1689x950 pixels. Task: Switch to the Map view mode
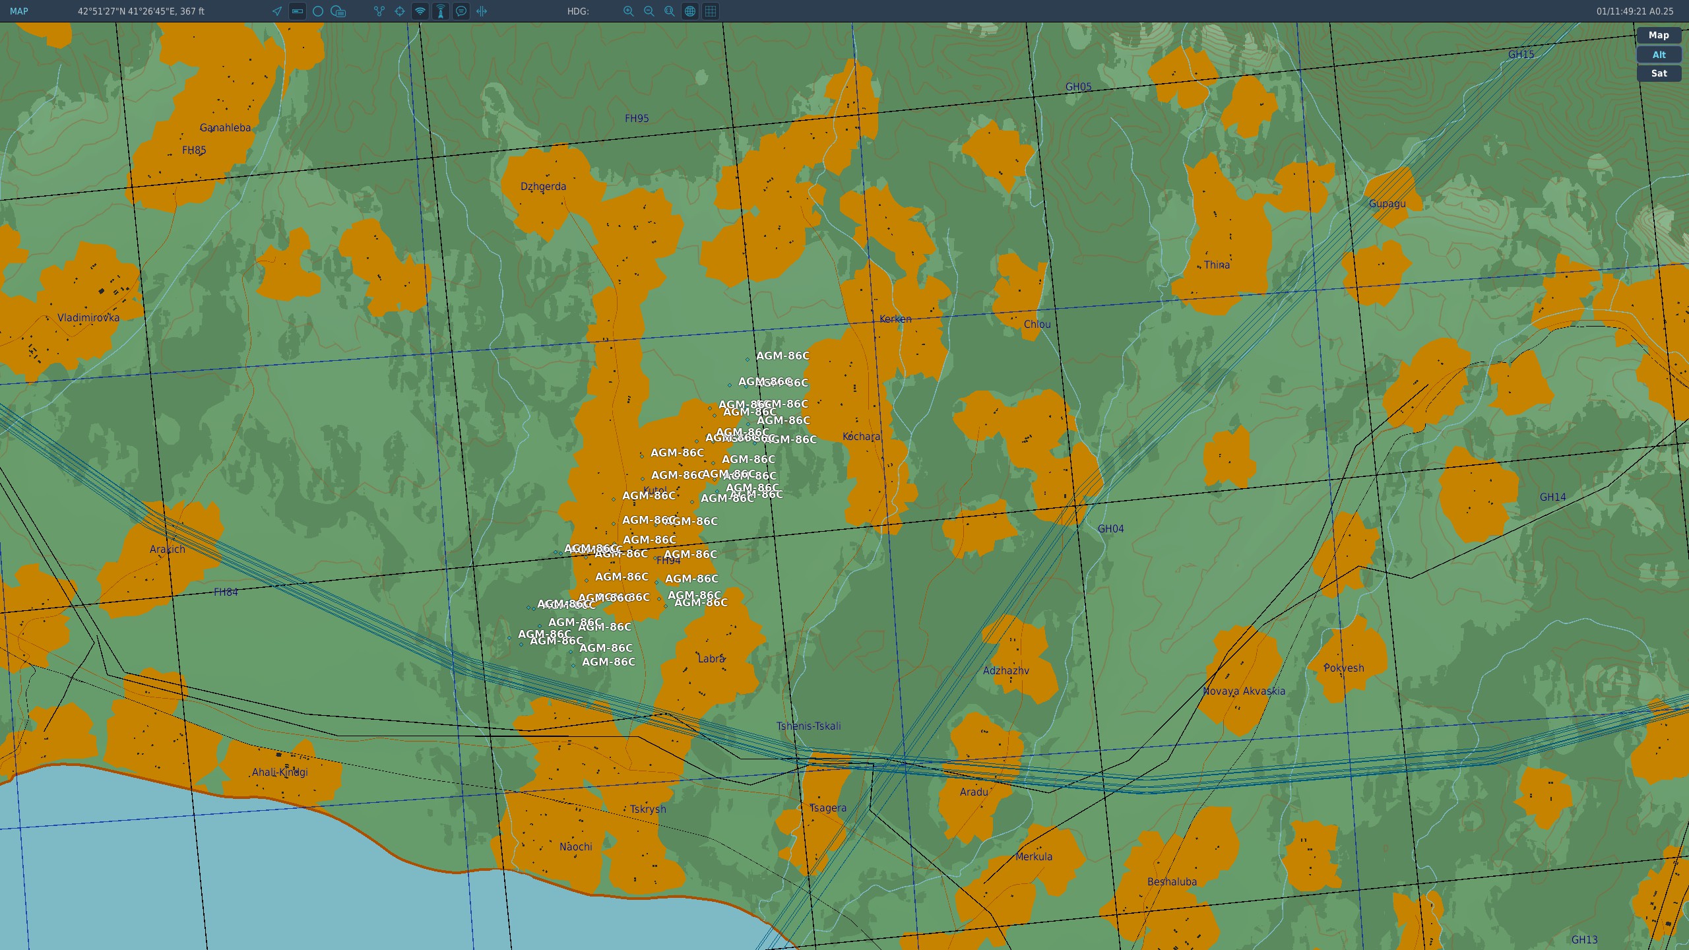1659,36
